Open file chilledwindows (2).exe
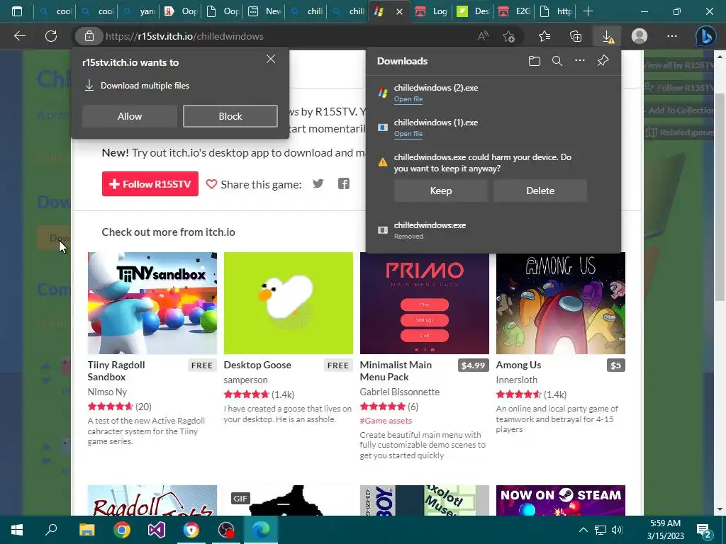The height and width of the screenshot is (544, 726). (x=408, y=99)
